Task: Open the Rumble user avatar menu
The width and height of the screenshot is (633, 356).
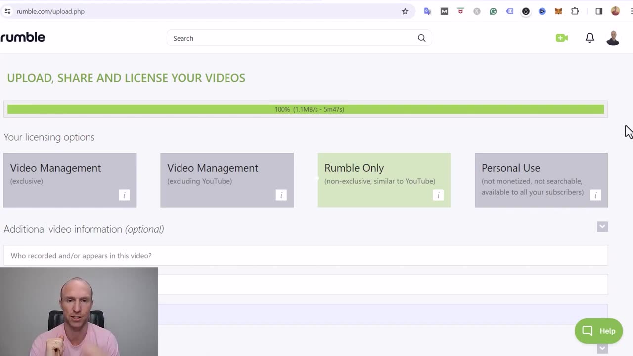Action: click(613, 38)
